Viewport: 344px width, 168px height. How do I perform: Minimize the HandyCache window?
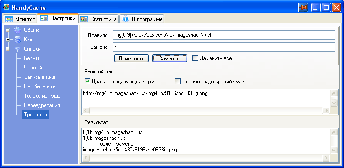point(316,8)
